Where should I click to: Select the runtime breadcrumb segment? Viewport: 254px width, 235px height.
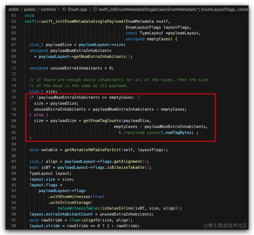click(x=48, y=9)
